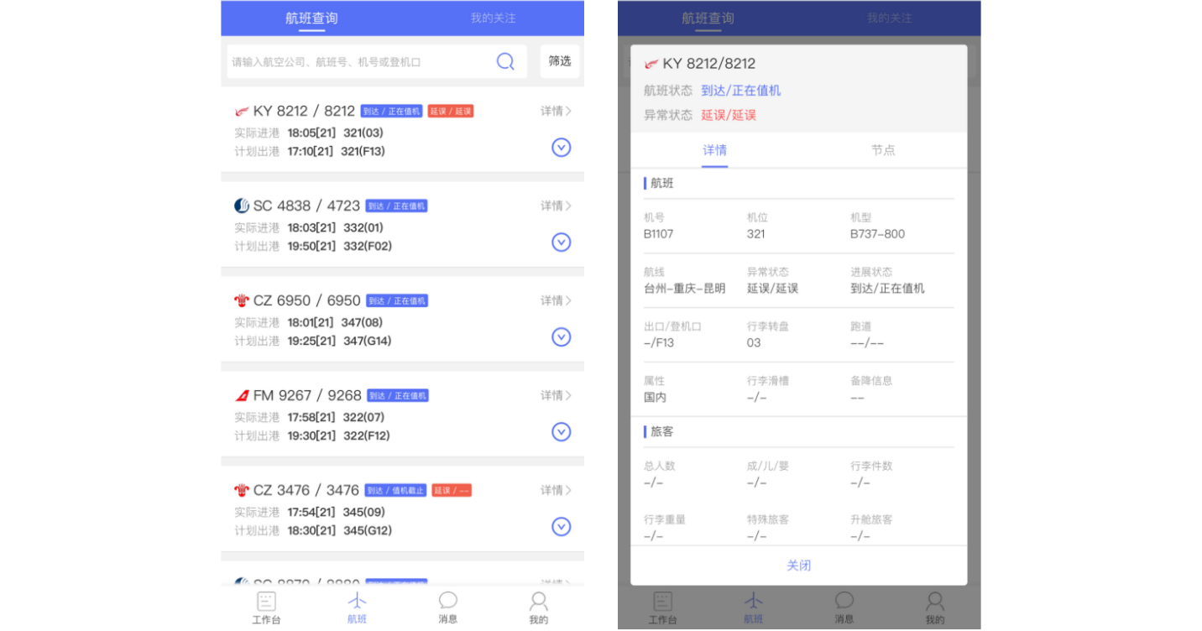The image size is (1202, 631).
Task: Open 工作台 in left screen's bottom bar
Action: [266, 608]
